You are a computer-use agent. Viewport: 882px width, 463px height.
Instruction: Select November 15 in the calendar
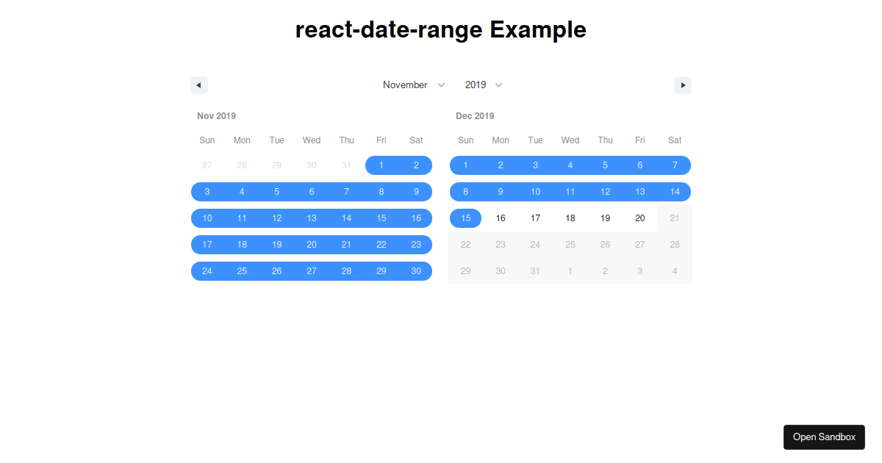pyautogui.click(x=381, y=218)
